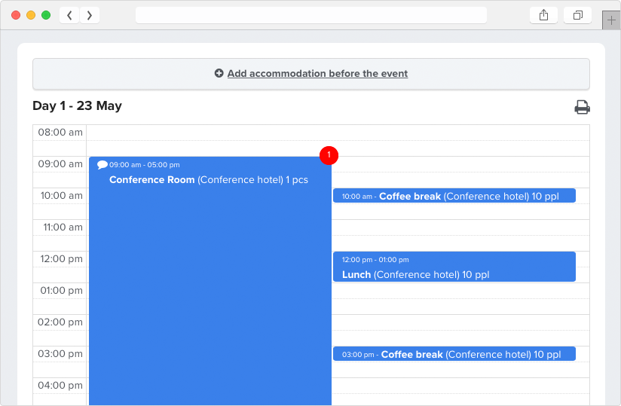
Task: Maximize the window with the green button
Action: point(46,15)
